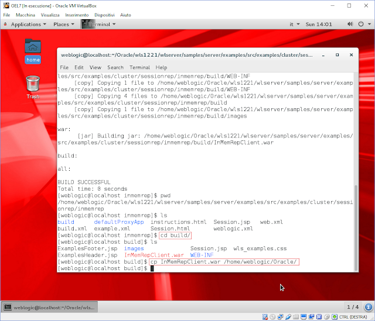
Task: Click 'cd build/' command text
Action: coord(175,235)
